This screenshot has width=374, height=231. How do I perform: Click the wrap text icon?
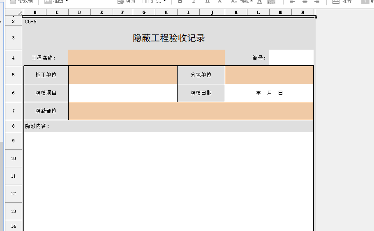tap(271, 2)
